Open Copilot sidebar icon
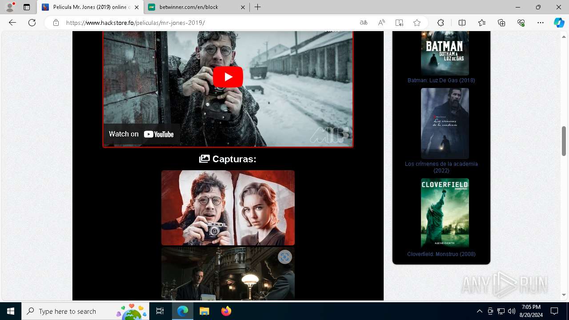This screenshot has height=320, width=569. click(x=559, y=23)
